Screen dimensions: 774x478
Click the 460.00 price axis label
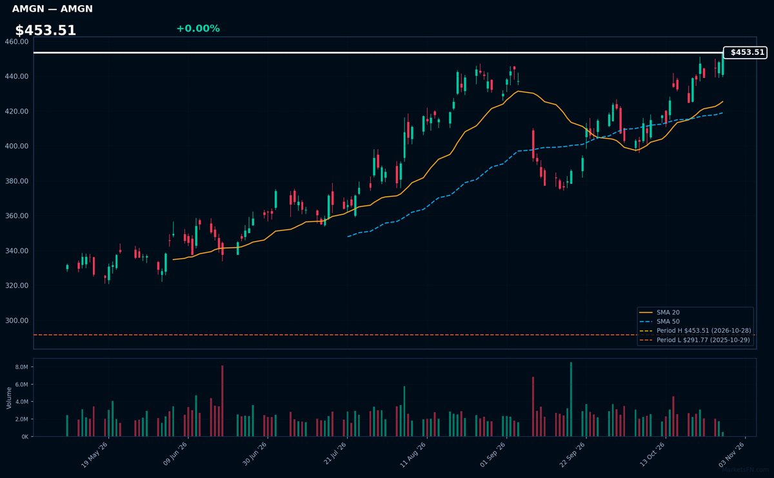tap(16, 41)
